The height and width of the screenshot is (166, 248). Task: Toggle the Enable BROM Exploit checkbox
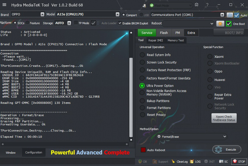[120, 23]
